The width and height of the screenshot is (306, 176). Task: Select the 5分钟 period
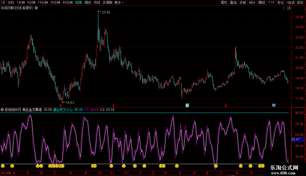pos(31,2)
